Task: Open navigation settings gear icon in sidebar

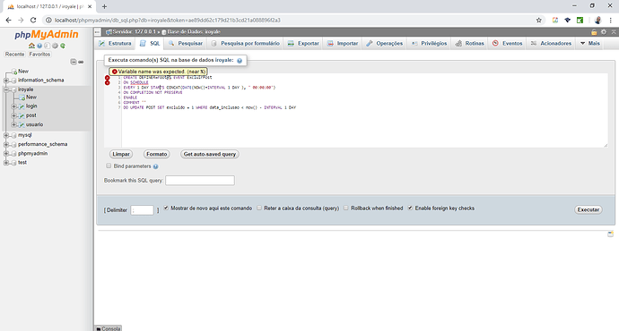Action: (x=55, y=46)
